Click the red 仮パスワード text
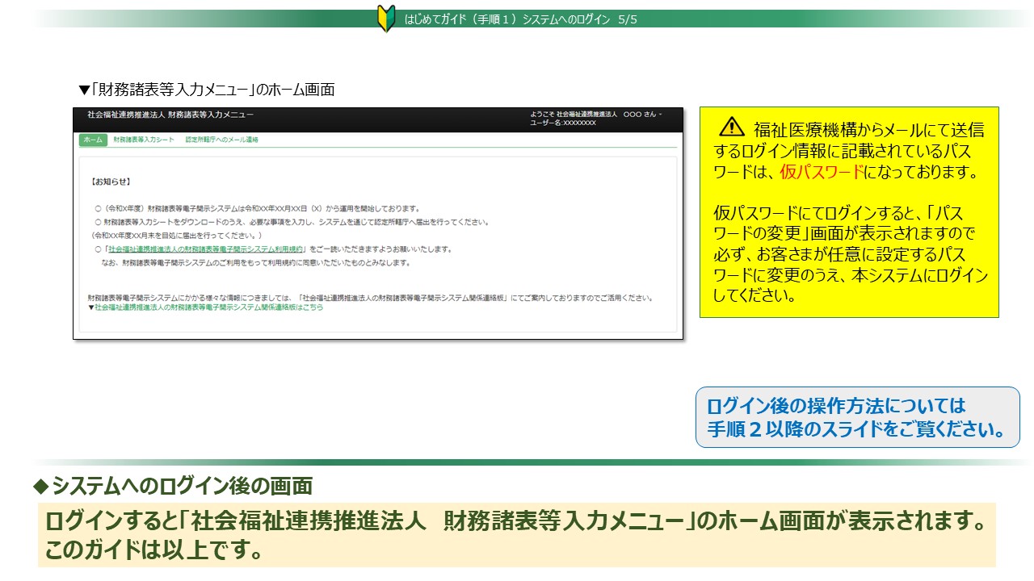1034x581 pixels. click(822, 172)
